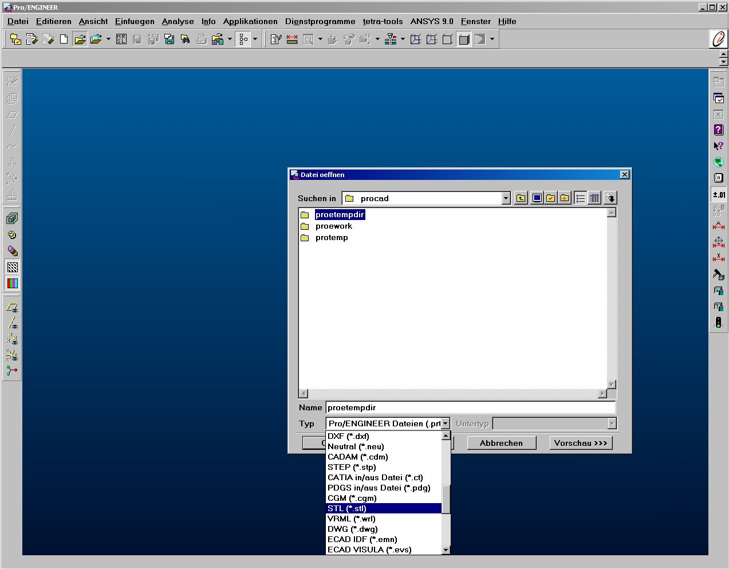
Task: Click the green solid block icon in left toolbar
Action: pos(12,218)
